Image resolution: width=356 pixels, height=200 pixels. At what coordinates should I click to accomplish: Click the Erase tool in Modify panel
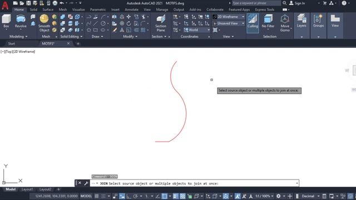115,30
